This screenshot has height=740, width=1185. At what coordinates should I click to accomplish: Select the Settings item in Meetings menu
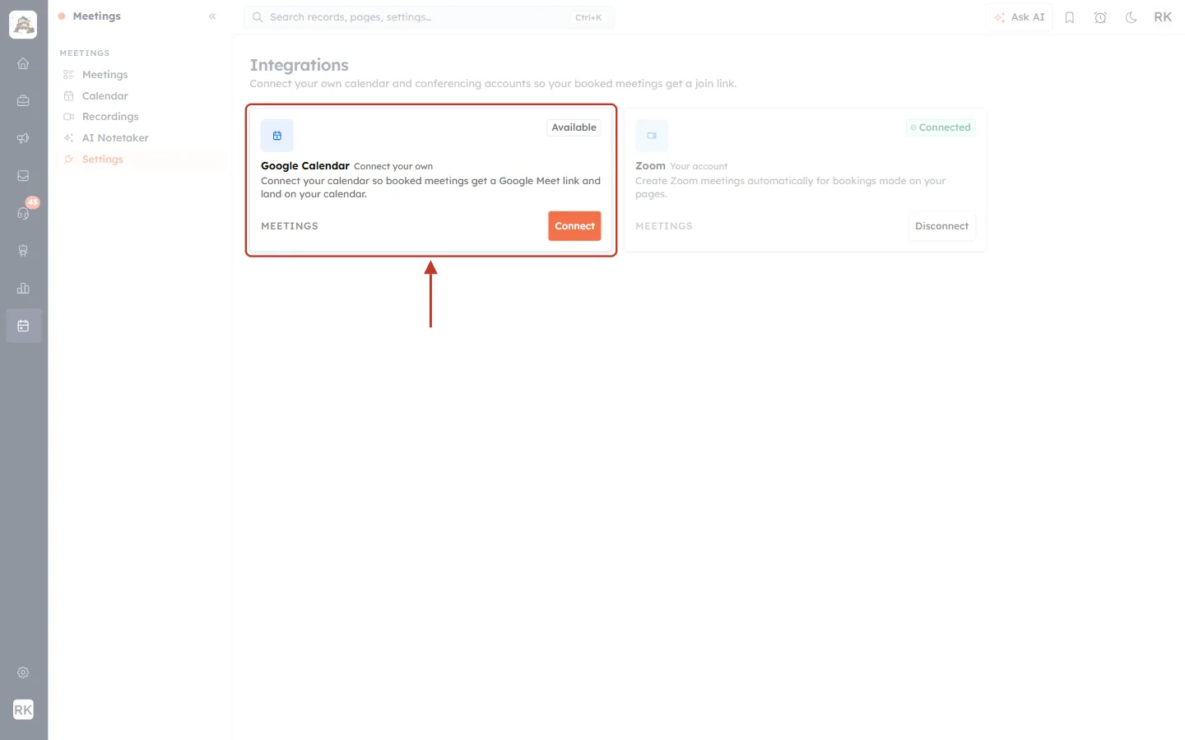click(x=142, y=160)
